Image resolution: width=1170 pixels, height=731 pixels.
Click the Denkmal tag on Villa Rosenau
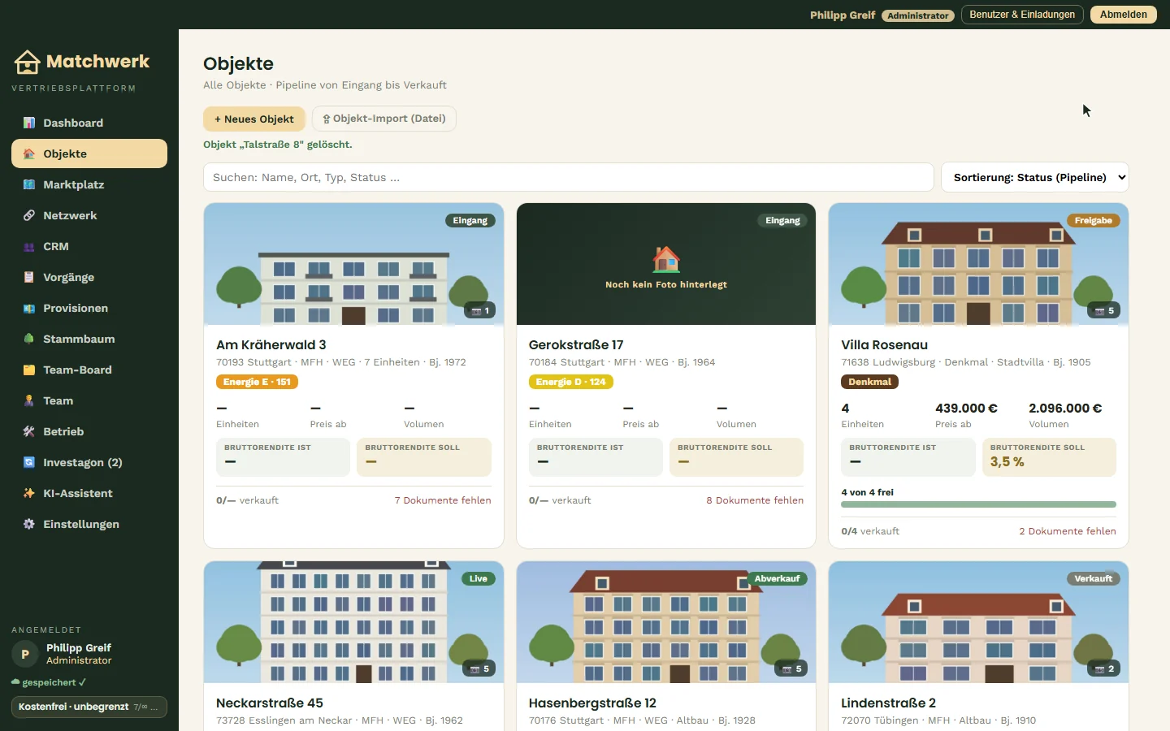tap(869, 382)
